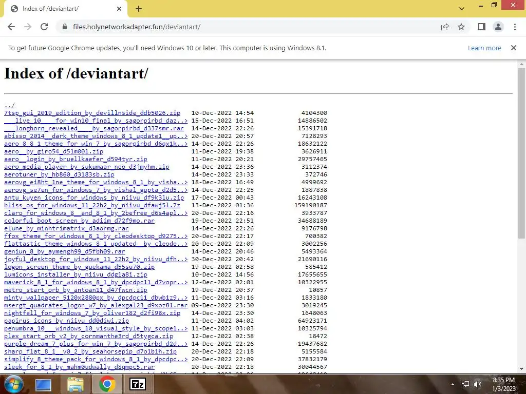Screen dimensions: 526x394
Task: Click the Learn more link
Action: point(484,48)
